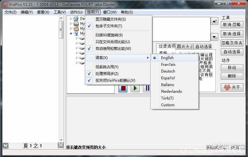248x157 pixels.
Task: Pause scanning with the blue pause button
Action: pyautogui.click(x=147, y=88)
